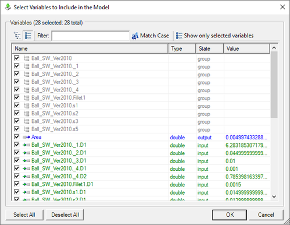The image size is (290, 225).
Task: Select the Ball_SW_Ver2010.s3 row name
Action: (x=55, y=121)
